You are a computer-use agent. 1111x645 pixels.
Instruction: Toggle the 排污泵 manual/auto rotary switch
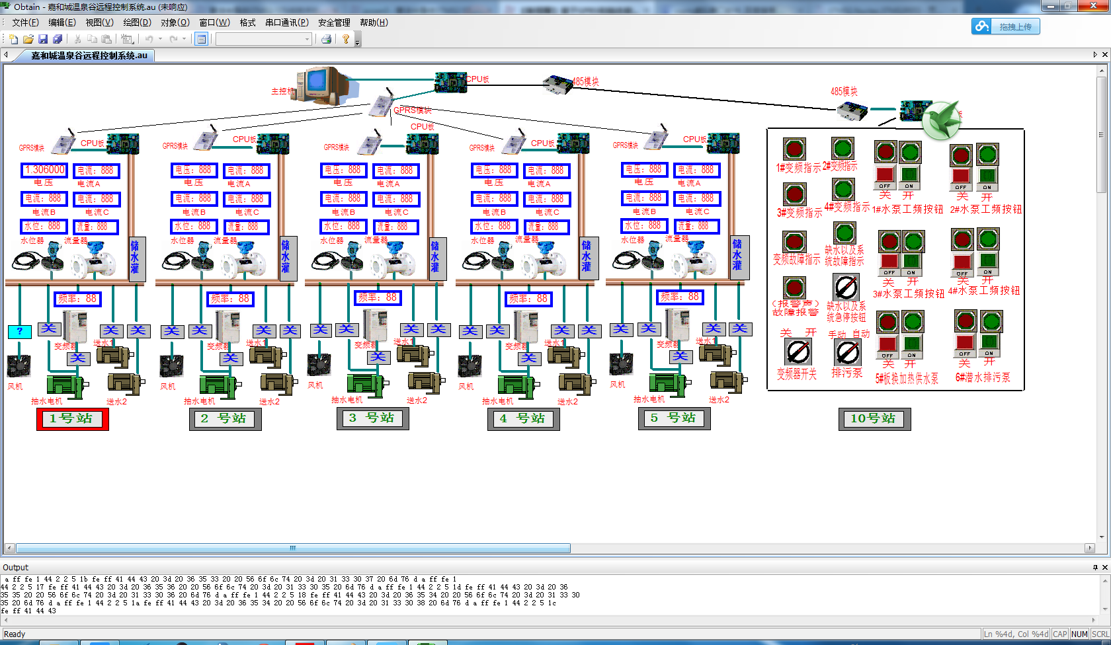pyautogui.click(x=847, y=353)
